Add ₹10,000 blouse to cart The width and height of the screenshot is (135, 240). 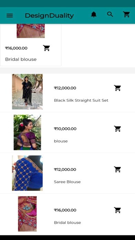coord(117,129)
